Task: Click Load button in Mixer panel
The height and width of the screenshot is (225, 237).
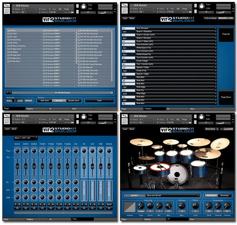Action: (x=7, y=129)
